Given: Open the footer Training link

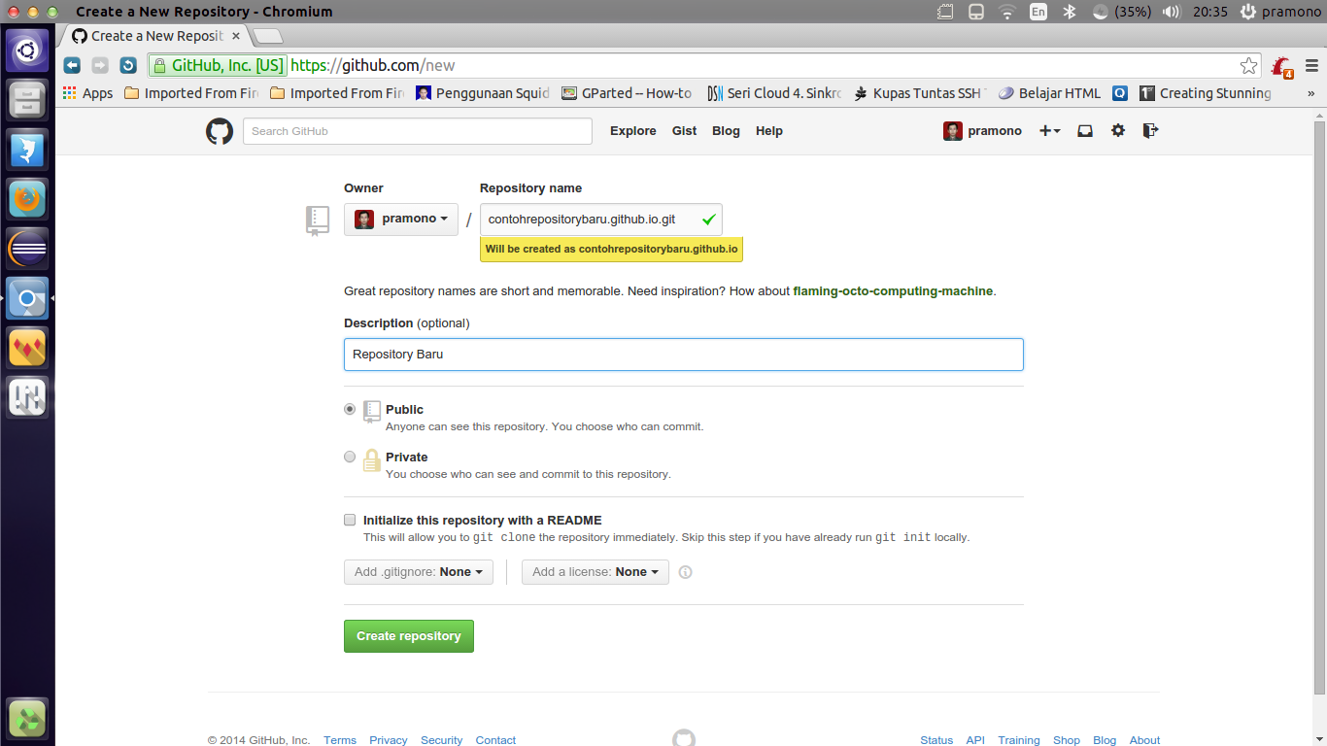Looking at the screenshot, I should click(x=1019, y=740).
